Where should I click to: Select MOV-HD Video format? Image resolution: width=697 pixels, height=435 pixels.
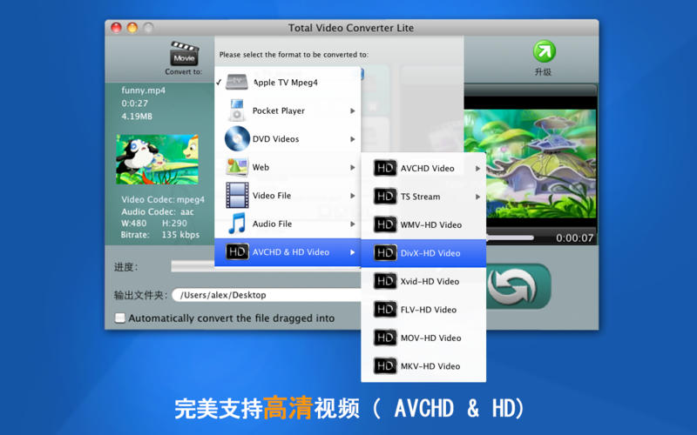pyautogui.click(x=423, y=338)
